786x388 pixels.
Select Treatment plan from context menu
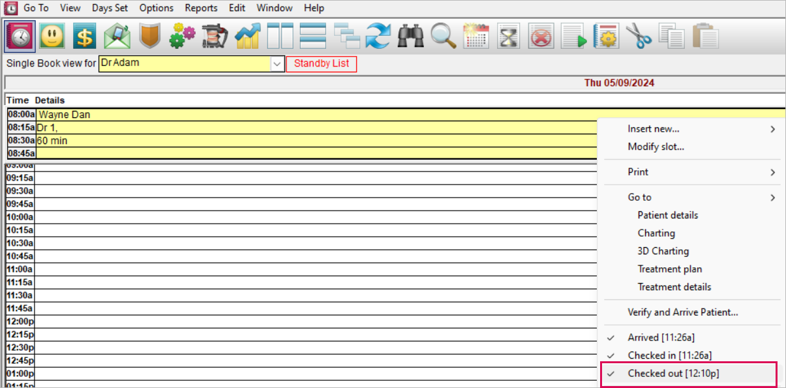point(670,269)
